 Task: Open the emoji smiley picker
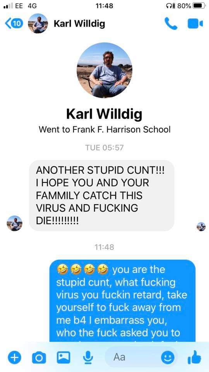(168, 357)
